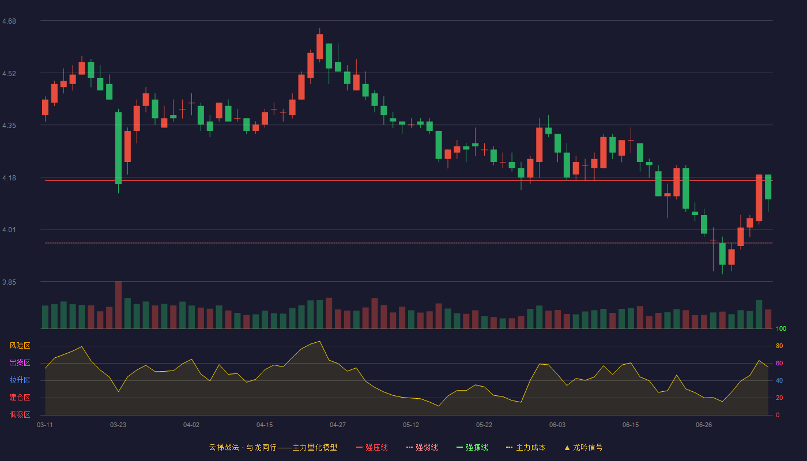Click the 拉升区 zone label
Screen dimensions: 807x461
coord(20,380)
